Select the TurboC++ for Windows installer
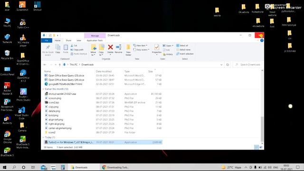The height and width of the screenshot is (171, 304). tap(103, 142)
